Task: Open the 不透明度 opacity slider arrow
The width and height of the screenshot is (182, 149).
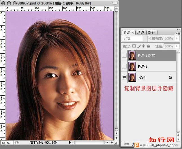Action: tap(177, 38)
